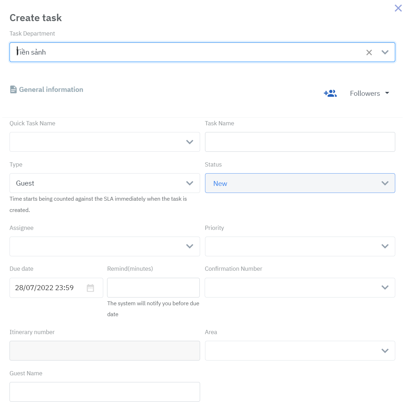403x407 pixels.
Task: Click the Guest Name text field
Action: [105, 392]
